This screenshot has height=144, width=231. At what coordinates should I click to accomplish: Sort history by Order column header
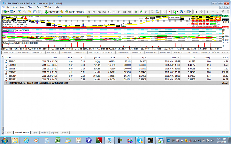tap(8, 57)
